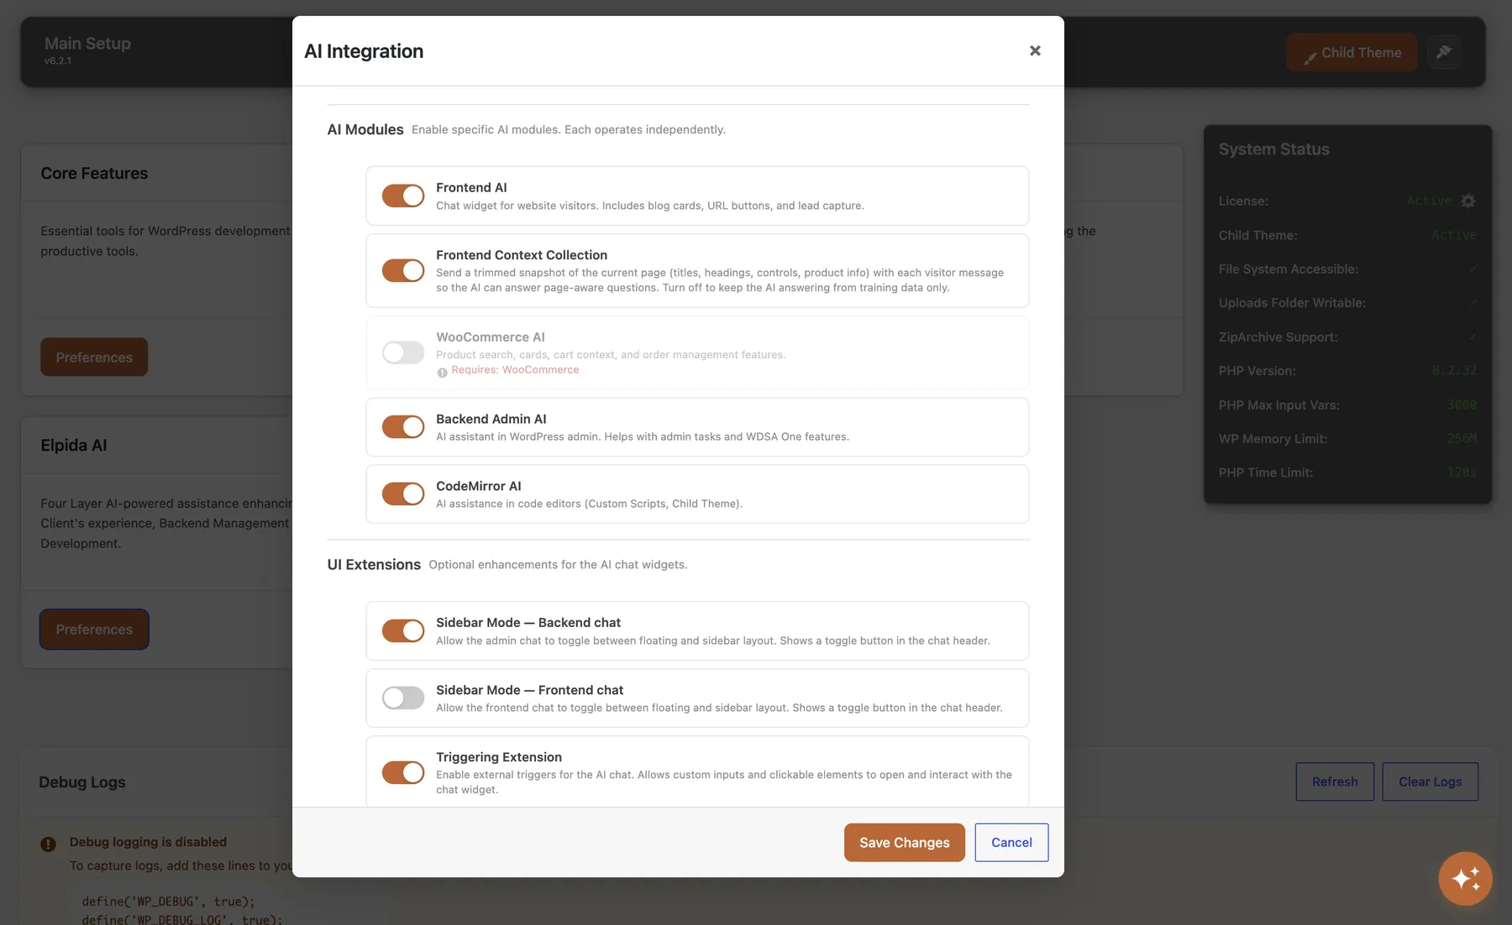Click the license settings gear icon
The width and height of the screenshot is (1512, 925).
[x=1467, y=201]
